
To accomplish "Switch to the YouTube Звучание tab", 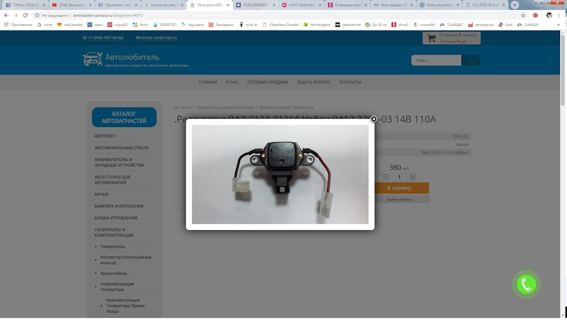I will [71, 5].
